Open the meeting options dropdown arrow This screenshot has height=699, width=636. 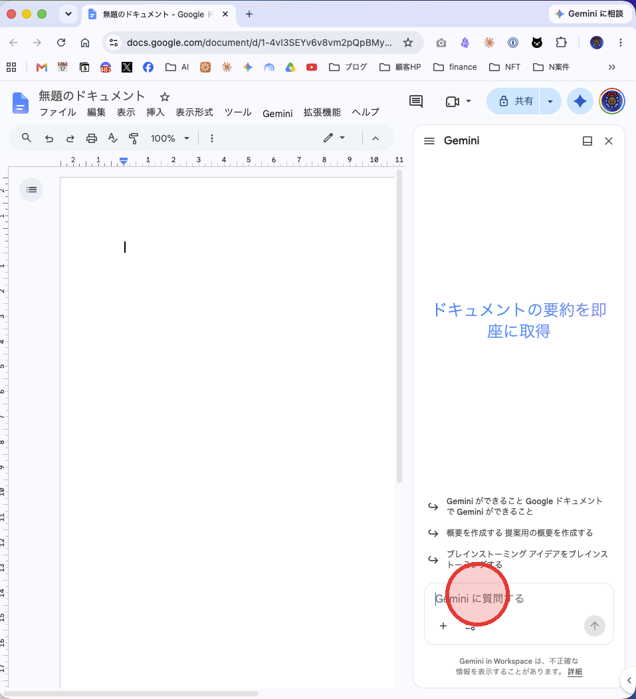(x=468, y=101)
